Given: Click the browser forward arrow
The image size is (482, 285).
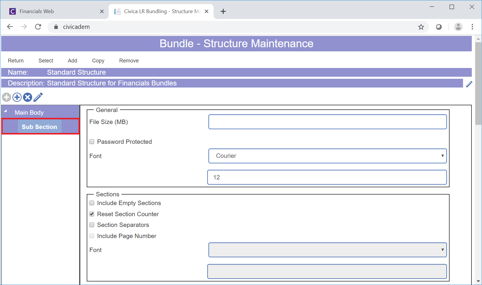Looking at the screenshot, I should 24,27.
